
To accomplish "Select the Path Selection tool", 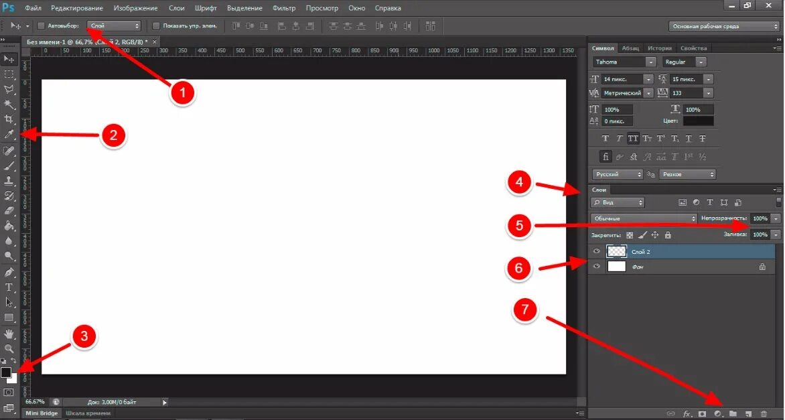I will (x=9, y=302).
